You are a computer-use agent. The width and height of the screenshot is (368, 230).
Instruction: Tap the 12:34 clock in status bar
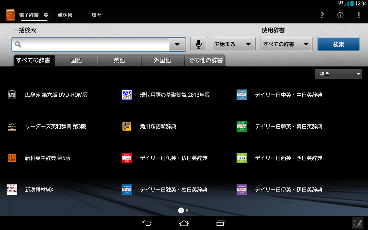pyautogui.click(x=361, y=3)
